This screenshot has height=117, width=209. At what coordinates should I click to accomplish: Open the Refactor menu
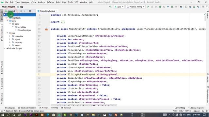(x=50, y=2)
